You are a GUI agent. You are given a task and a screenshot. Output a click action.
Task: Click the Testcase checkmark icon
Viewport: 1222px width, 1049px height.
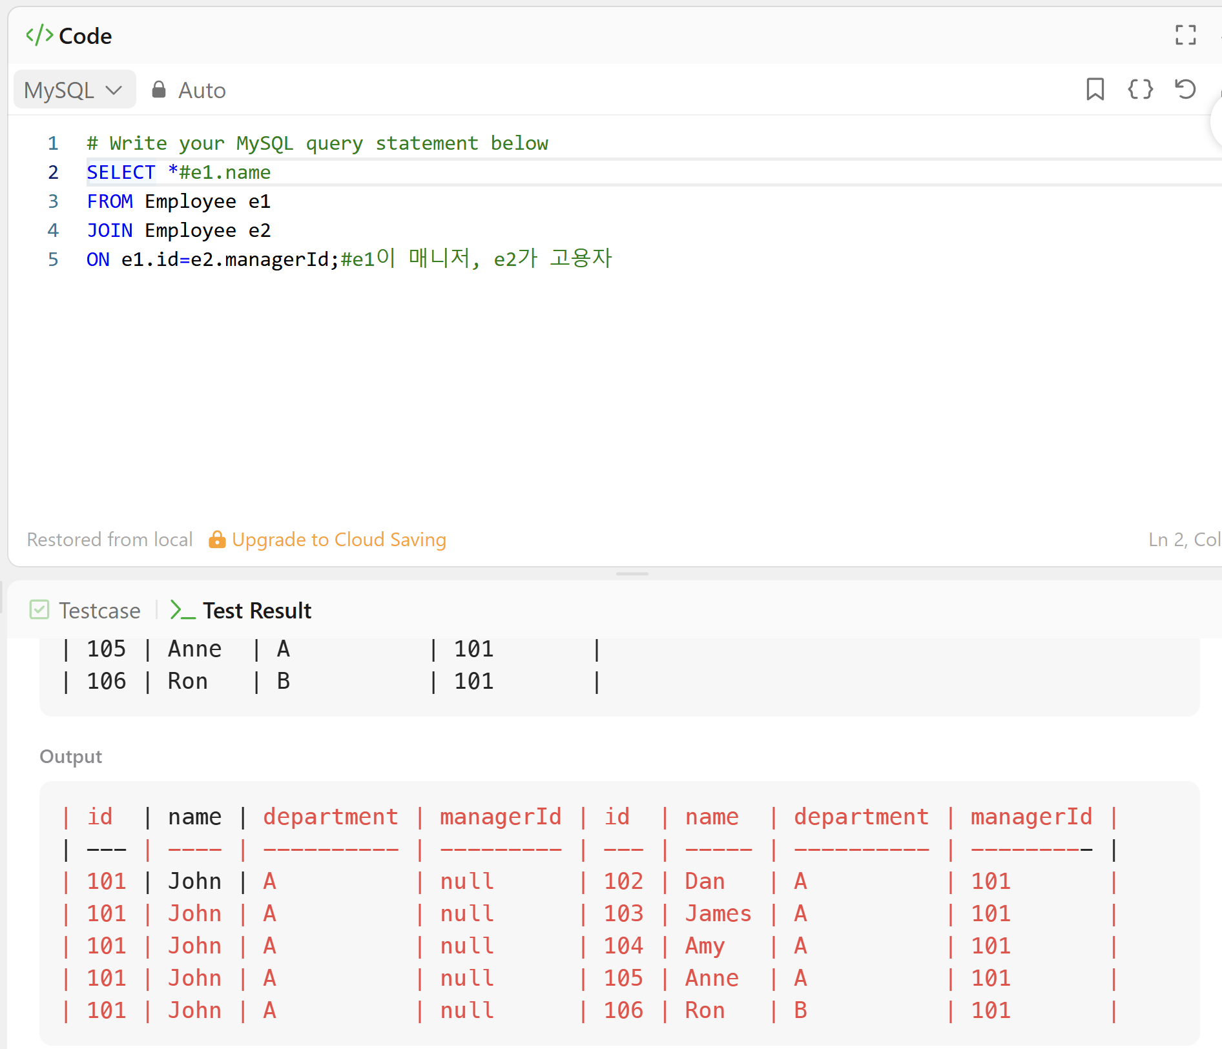(39, 609)
